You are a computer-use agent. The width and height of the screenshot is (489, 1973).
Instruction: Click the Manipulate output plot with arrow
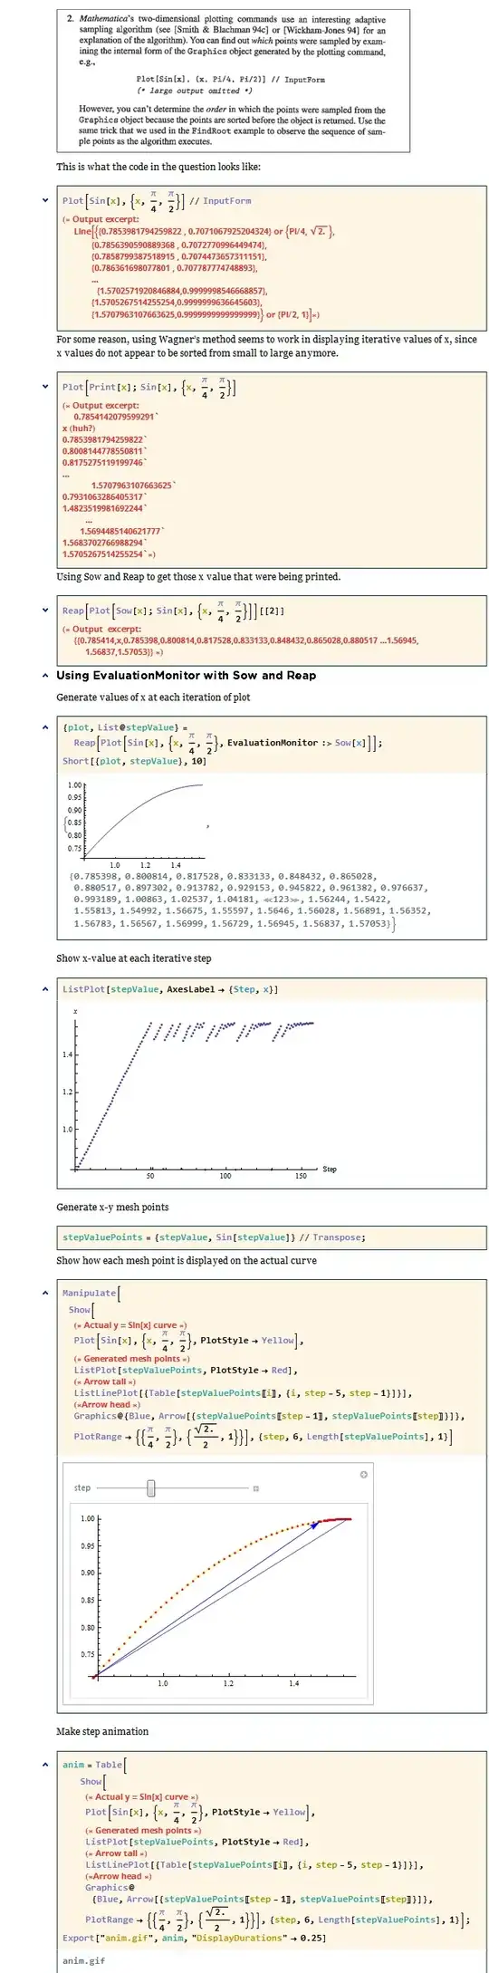[x=220, y=1601]
